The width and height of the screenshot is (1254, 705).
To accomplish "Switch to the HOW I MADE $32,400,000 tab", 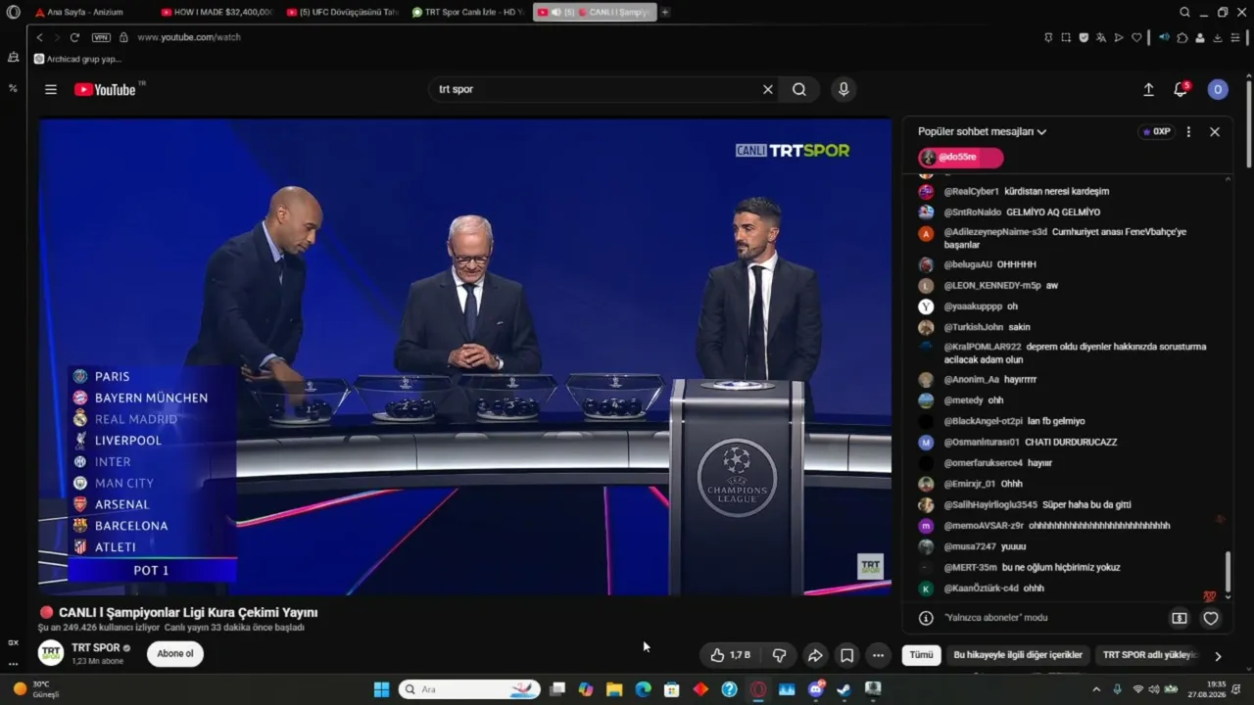I will pyautogui.click(x=215, y=12).
